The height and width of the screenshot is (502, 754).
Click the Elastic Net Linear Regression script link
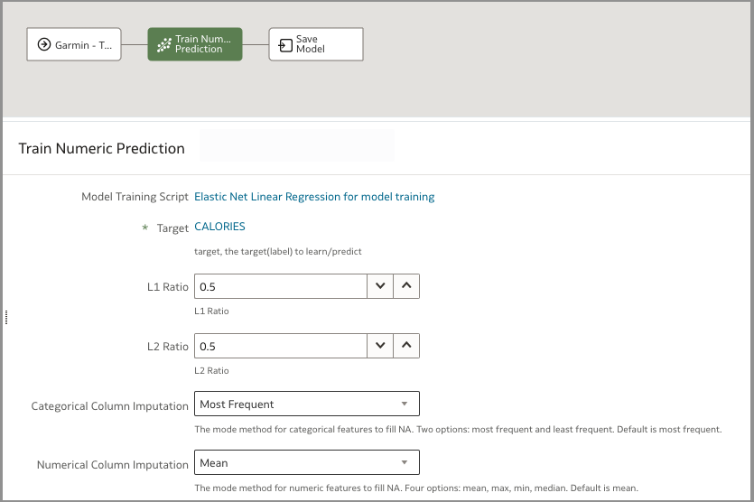point(314,197)
